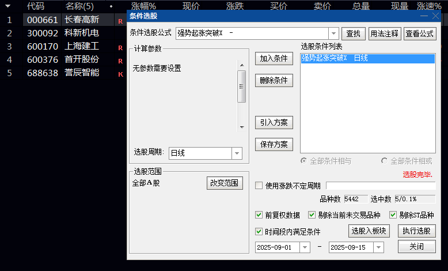Image resolution: width=448 pixels, height=271 pixels.
Task: Click 引入方案 button
Action: tap(274, 122)
